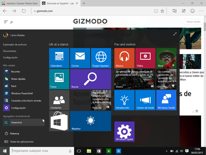The image size is (206, 155).
Task: Open Explorador de archivos link
Action: pyautogui.click(x=15, y=45)
